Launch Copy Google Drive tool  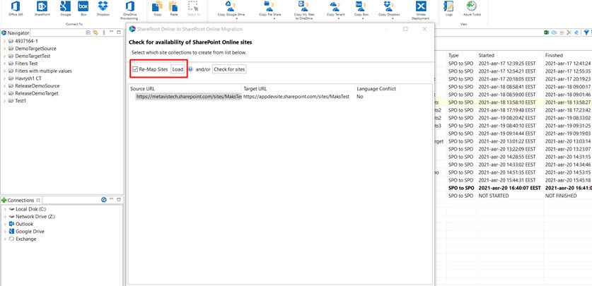click(x=231, y=8)
